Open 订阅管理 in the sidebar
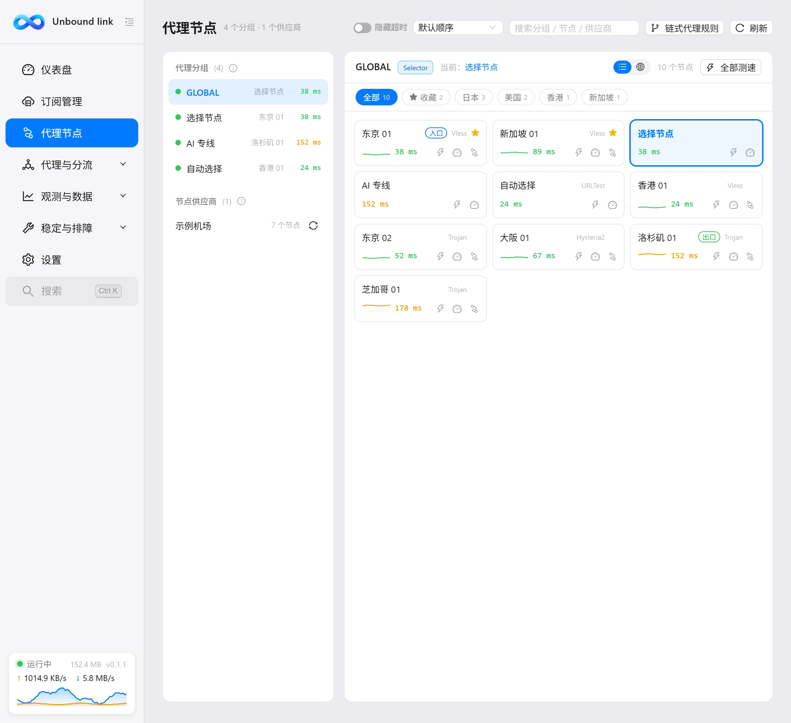This screenshot has width=791, height=723. click(x=72, y=101)
